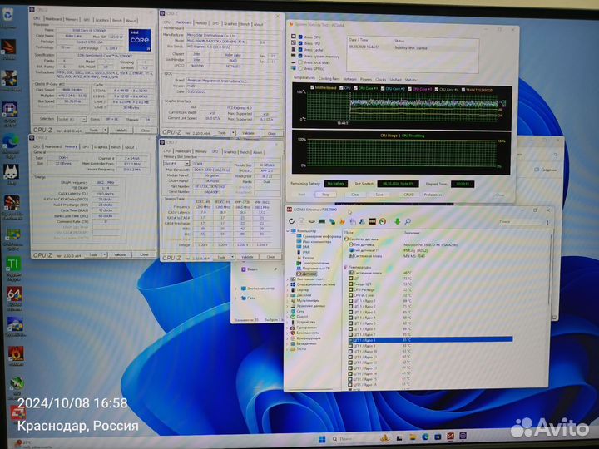The height and width of the screenshot is (449, 599).
Task: Click Clear button in stability test
Action: click(355, 195)
